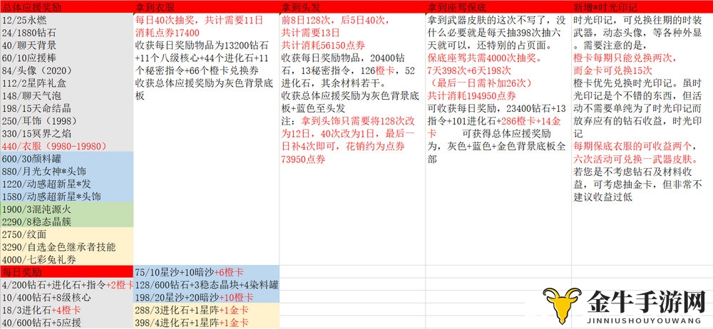Click the red line 保底座驾共需4000次抽奖
Screen dimensions: 713x329
pyautogui.click(x=484, y=58)
